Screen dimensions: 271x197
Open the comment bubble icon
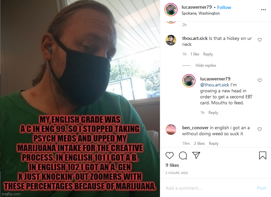click(x=183, y=155)
